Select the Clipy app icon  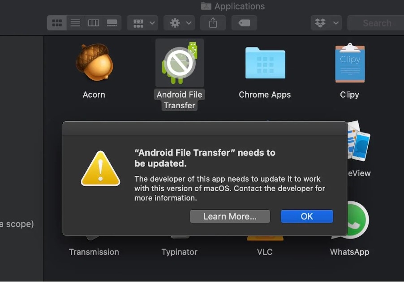coord(350,63)
